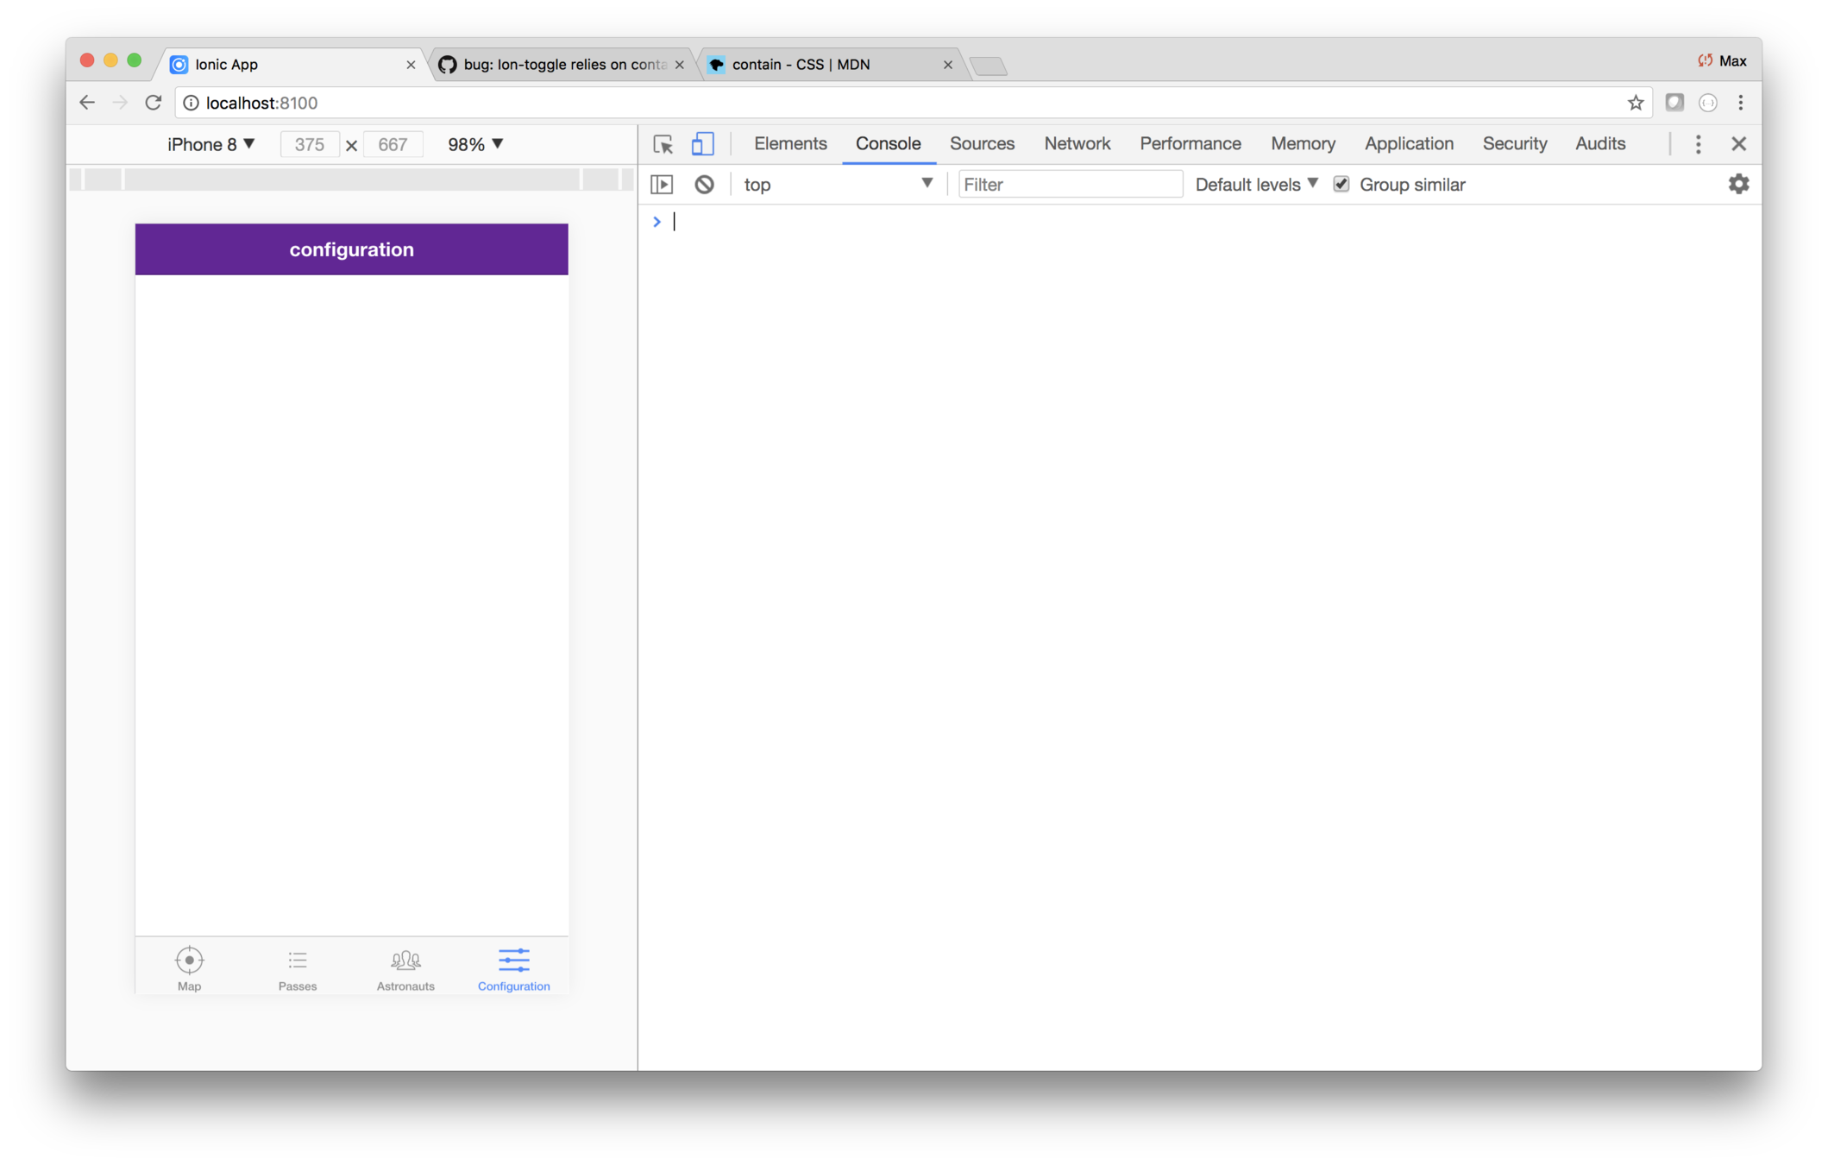Bookmark this page with star icon
Screen dimensions: 1828x1165
pyautogui.click(x=1635, y=103)
